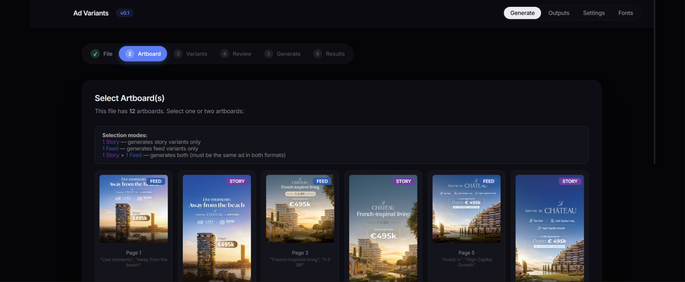
Task: Click the Page 3 label
Action: click(x=300, y=253)
